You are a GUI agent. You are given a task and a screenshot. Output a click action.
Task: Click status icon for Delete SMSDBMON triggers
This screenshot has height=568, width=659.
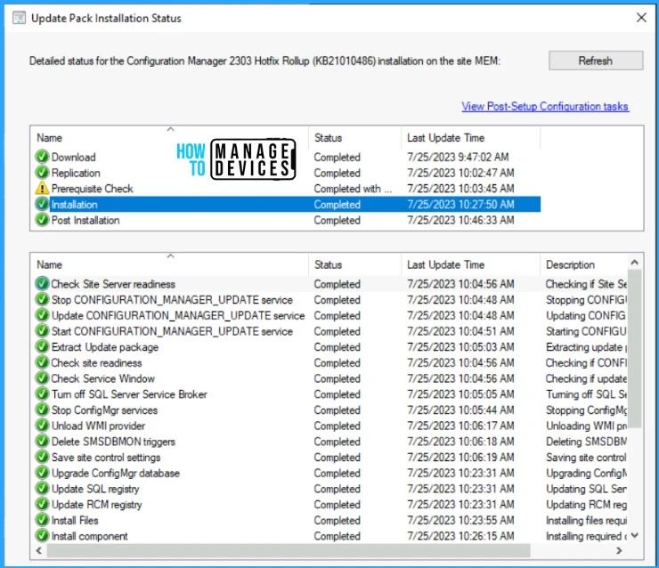42,441
